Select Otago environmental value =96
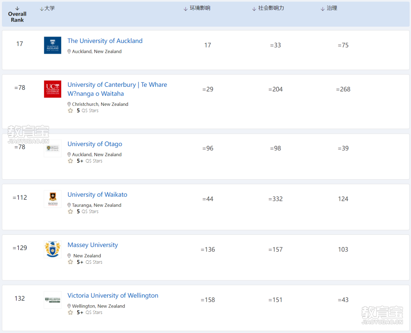The height and width of the screenshot is (333, 411). (208, 148)
